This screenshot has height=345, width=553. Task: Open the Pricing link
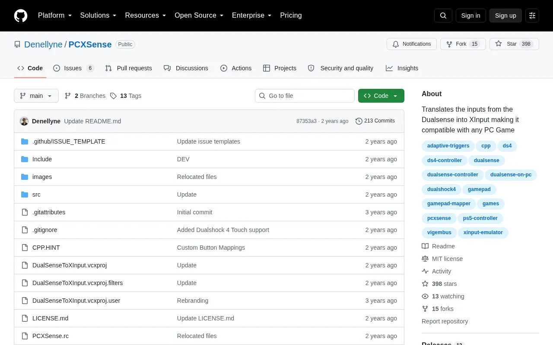tap(291, 16)
